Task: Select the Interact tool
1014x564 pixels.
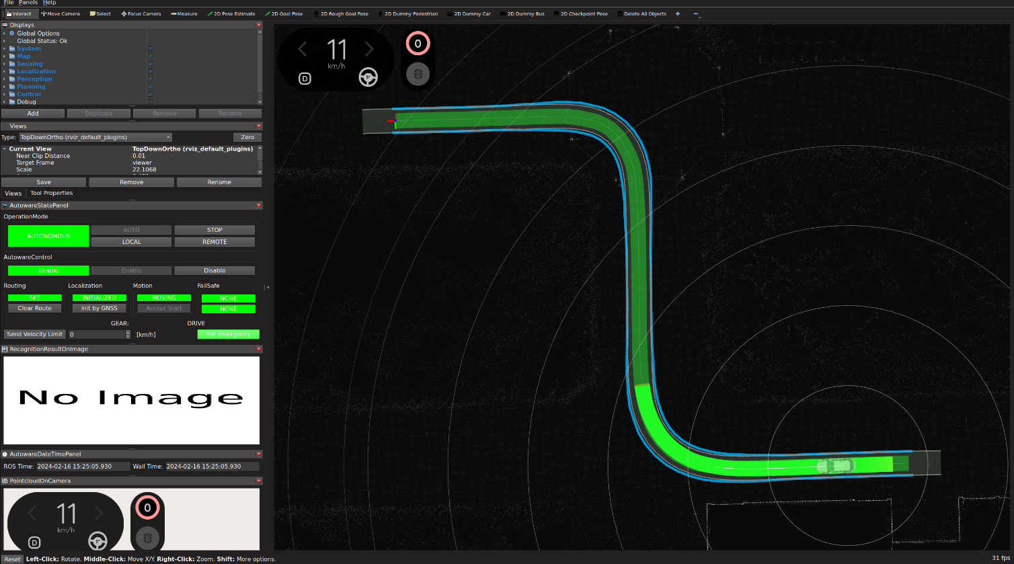Action: 19,13
